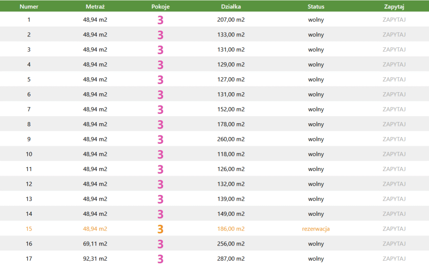Select the rezerwacja status in row 15

coord(316,229)
